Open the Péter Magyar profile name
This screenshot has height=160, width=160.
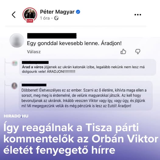coord(57,12)
